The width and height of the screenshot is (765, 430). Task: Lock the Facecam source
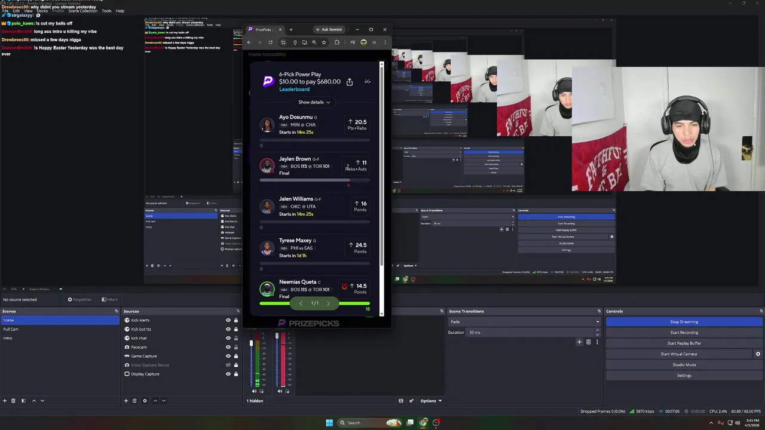coord(236,347)
